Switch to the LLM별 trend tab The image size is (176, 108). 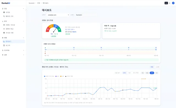tap(157, 67)
